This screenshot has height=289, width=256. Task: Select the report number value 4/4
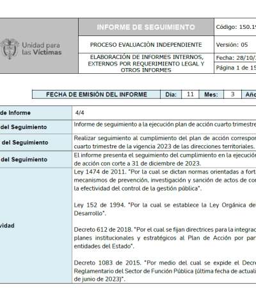[x=79, y=113]
